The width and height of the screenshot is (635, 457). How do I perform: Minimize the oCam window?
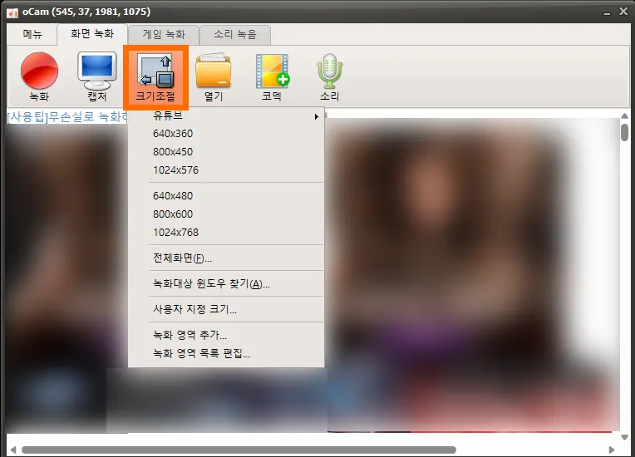click(607, 12)
